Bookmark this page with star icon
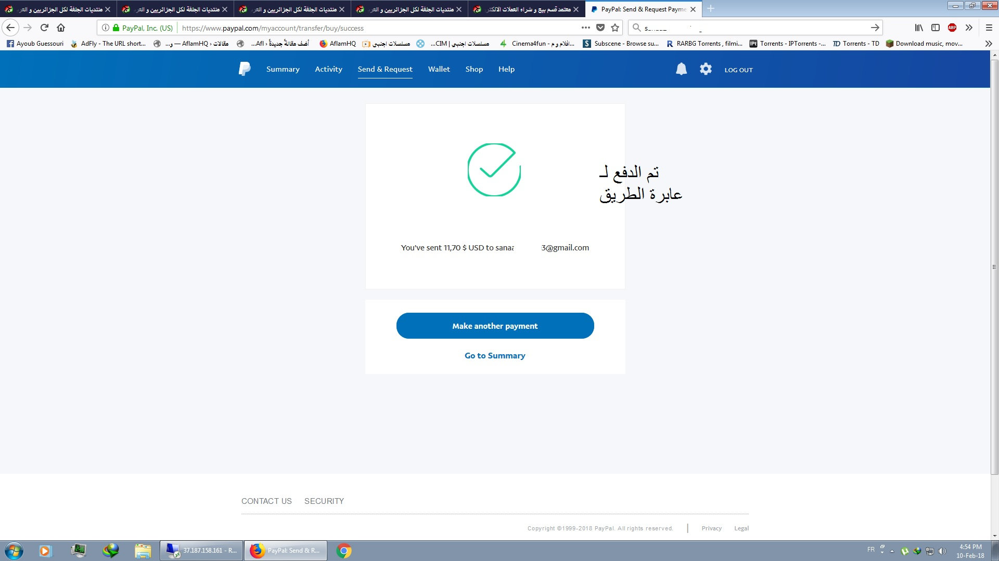 tap(615, 28)
